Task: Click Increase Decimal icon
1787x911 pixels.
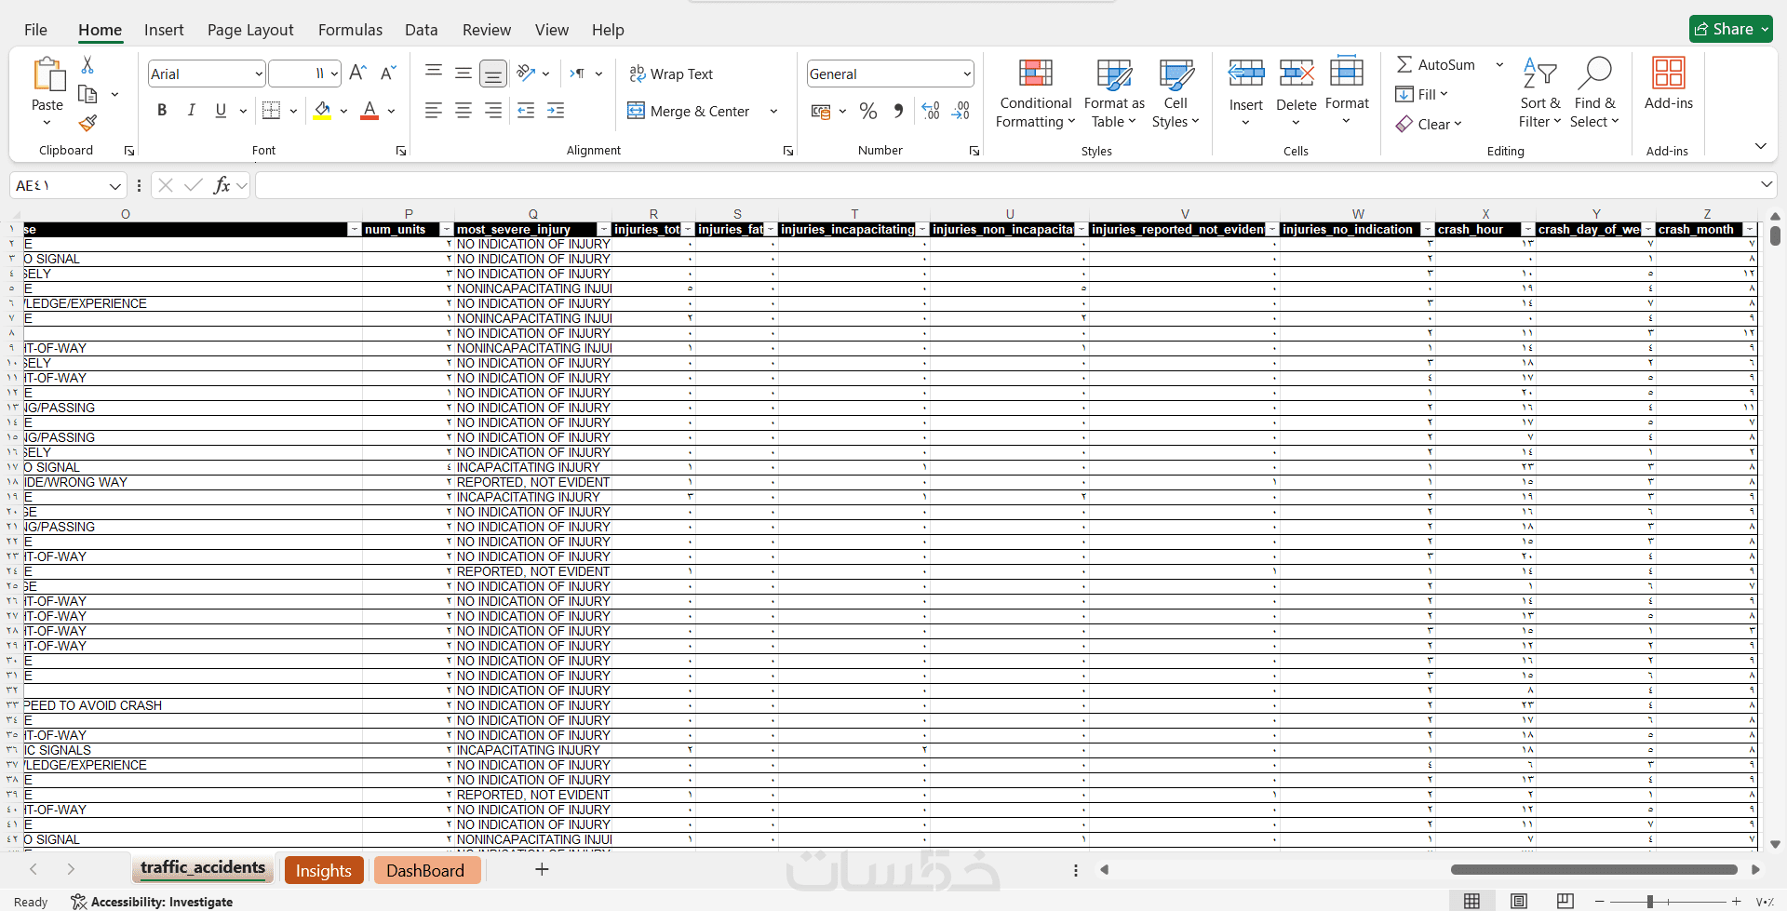Action: (x=931, y=112)
